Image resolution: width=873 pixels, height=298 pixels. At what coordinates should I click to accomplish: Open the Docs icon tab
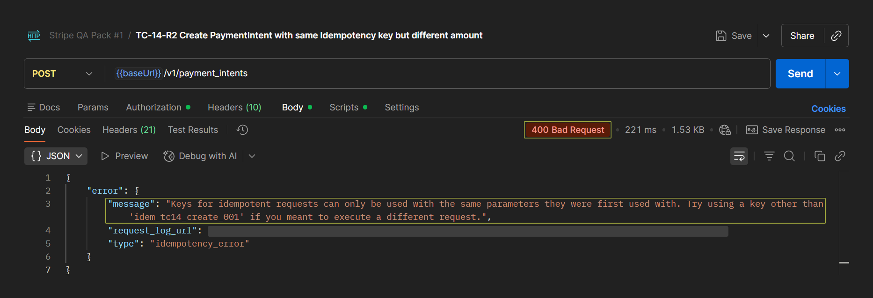pyautogui.click(x=44, y=107)
